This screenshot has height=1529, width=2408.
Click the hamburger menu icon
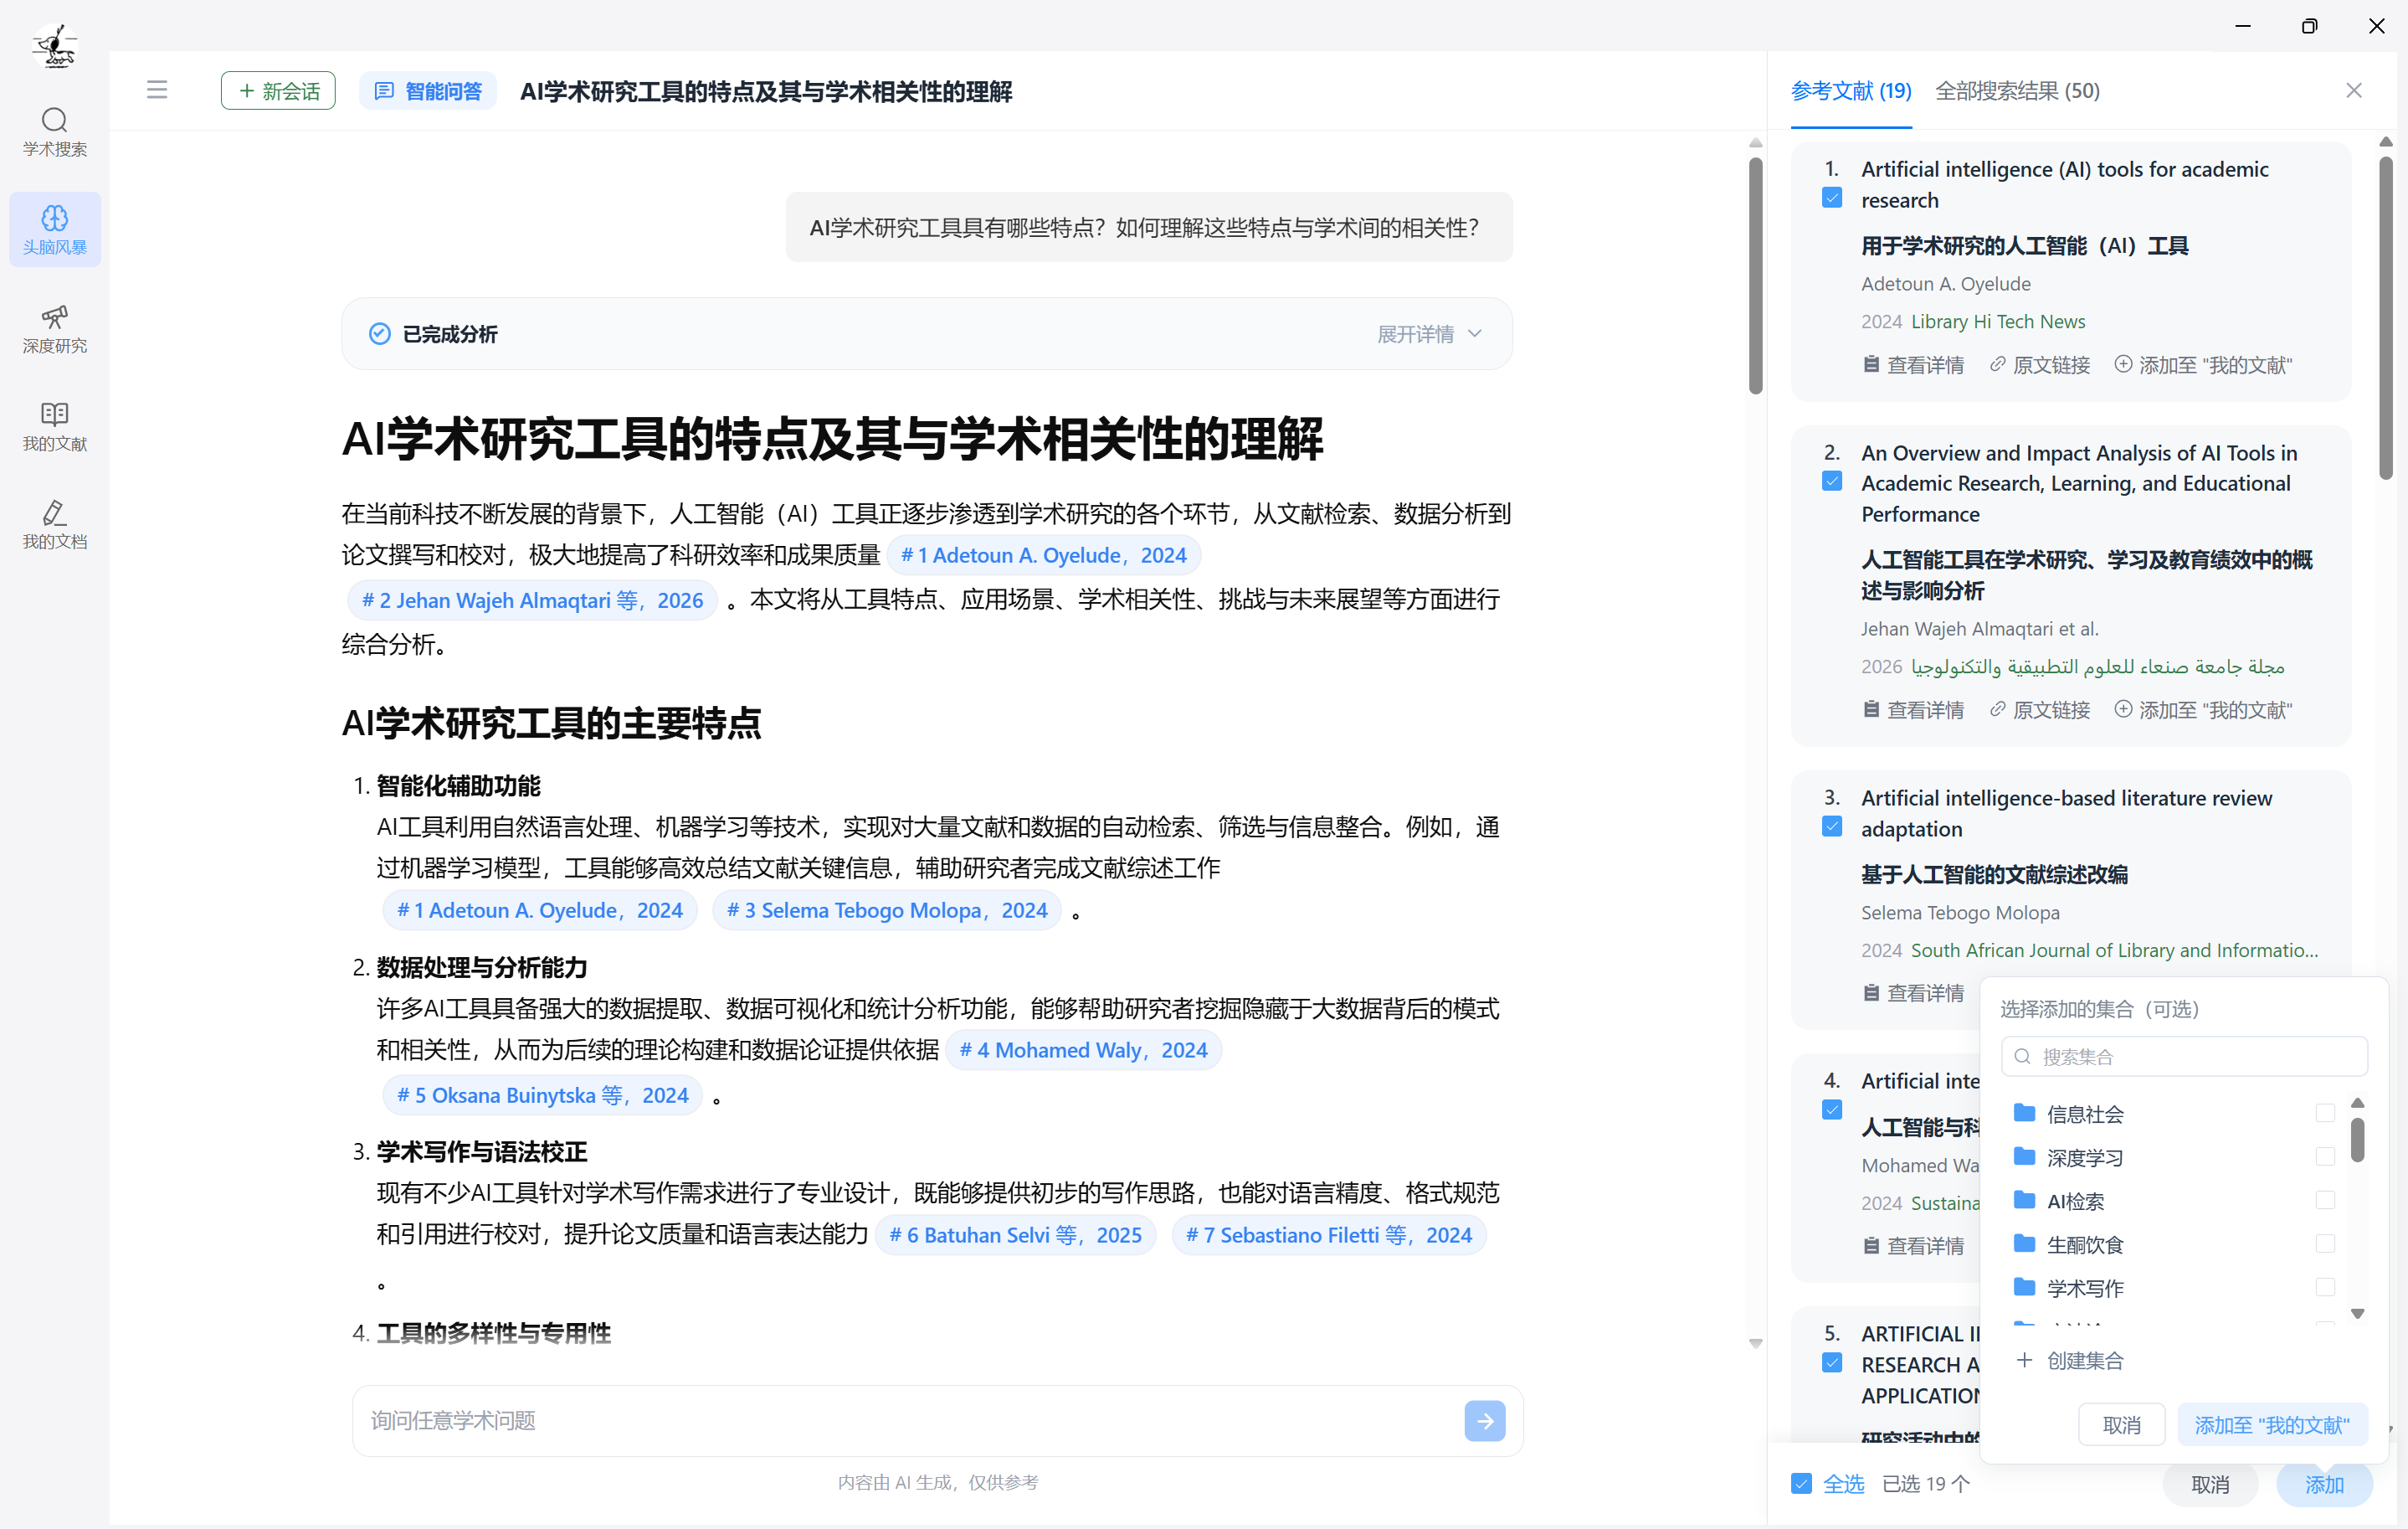click(157, 90)
